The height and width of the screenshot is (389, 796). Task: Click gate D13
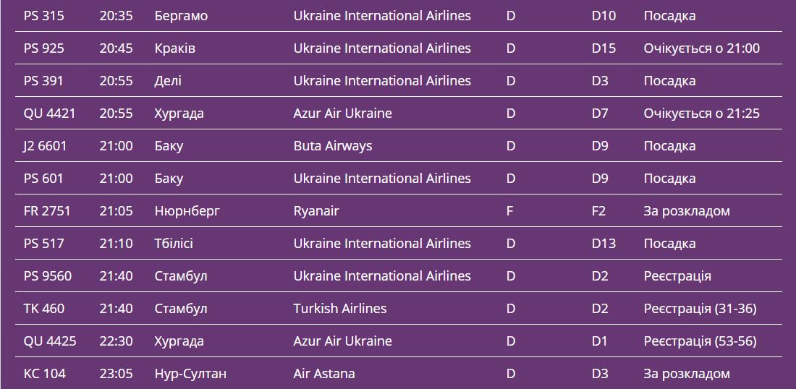click(x=604, y=244)
